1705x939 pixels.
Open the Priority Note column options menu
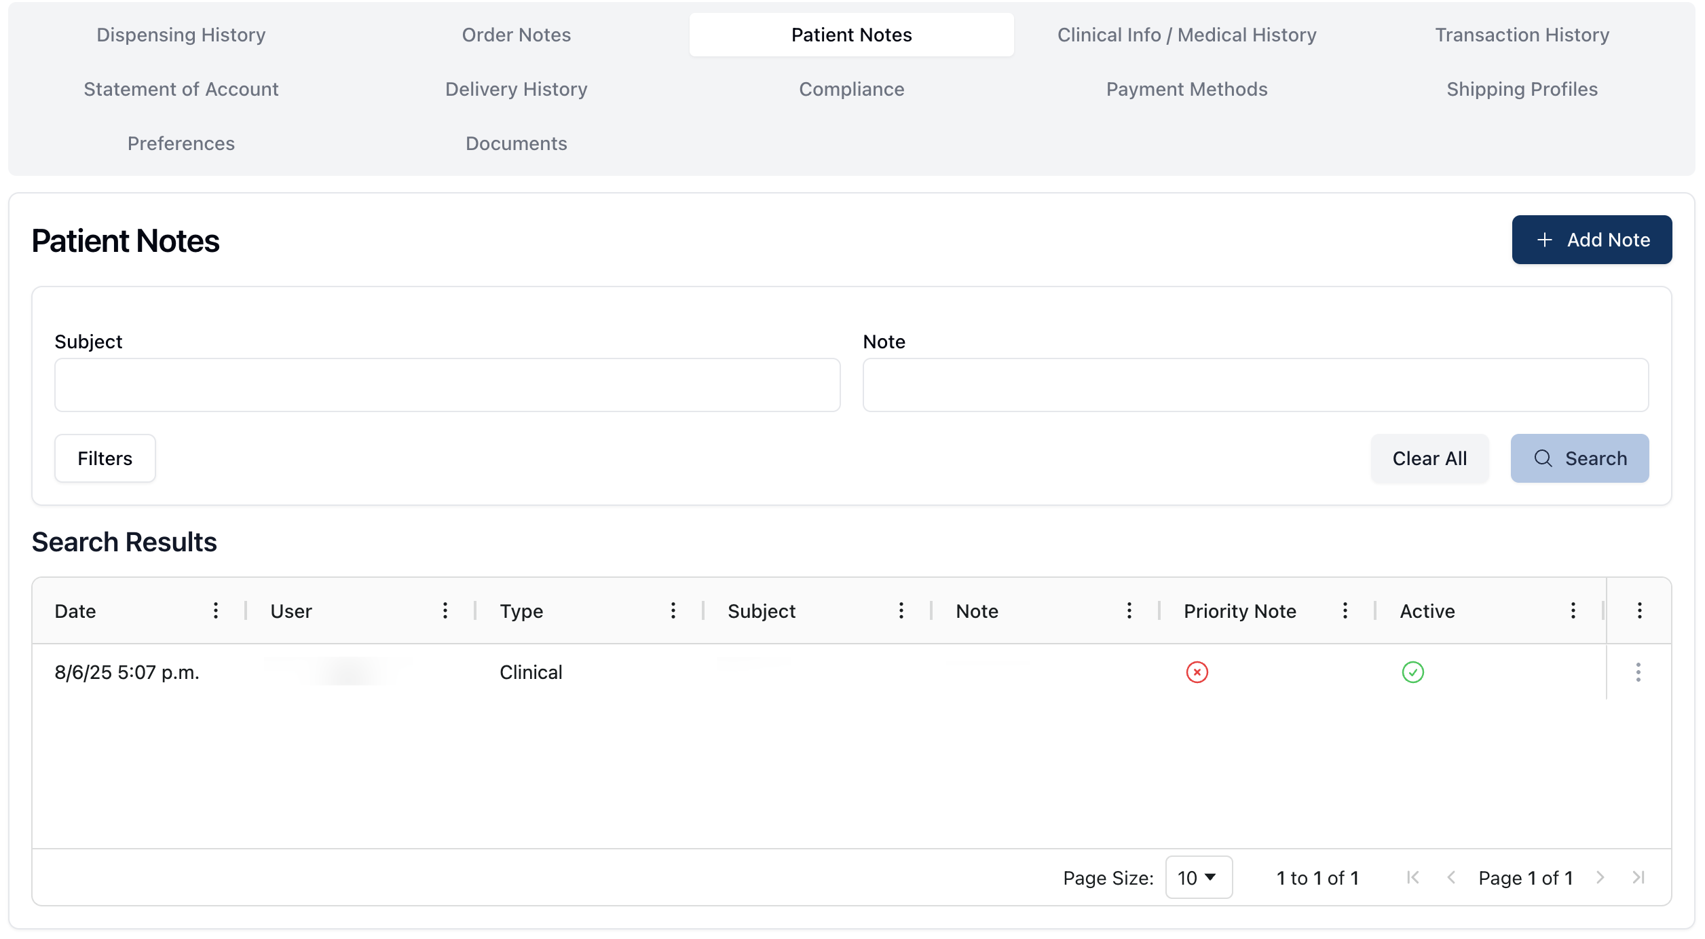click(x=1345, y=610)
